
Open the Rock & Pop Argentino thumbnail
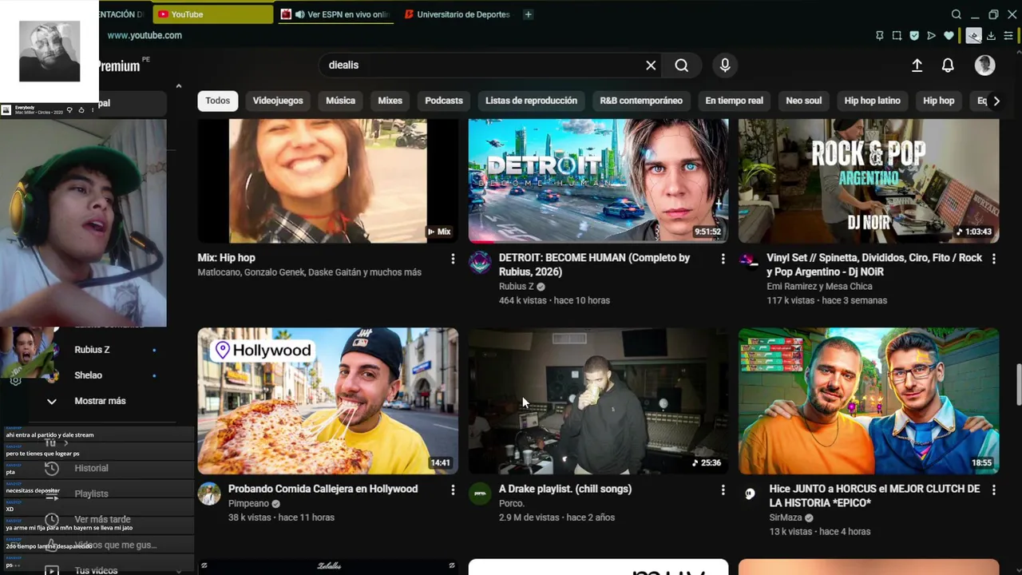pyautogui.click(x=869, y=181)
